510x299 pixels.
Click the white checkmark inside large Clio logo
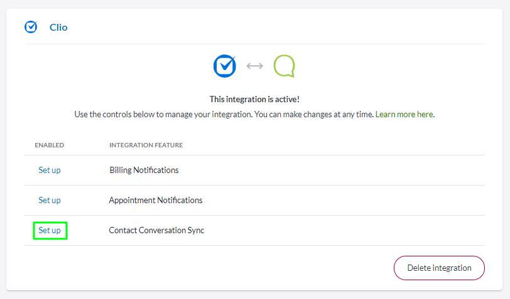tap(225, 64)
